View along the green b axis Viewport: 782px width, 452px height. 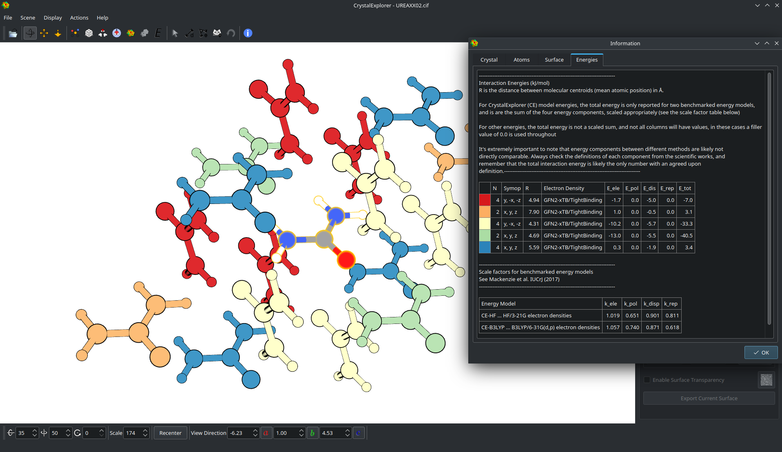[x=312, y=433]
